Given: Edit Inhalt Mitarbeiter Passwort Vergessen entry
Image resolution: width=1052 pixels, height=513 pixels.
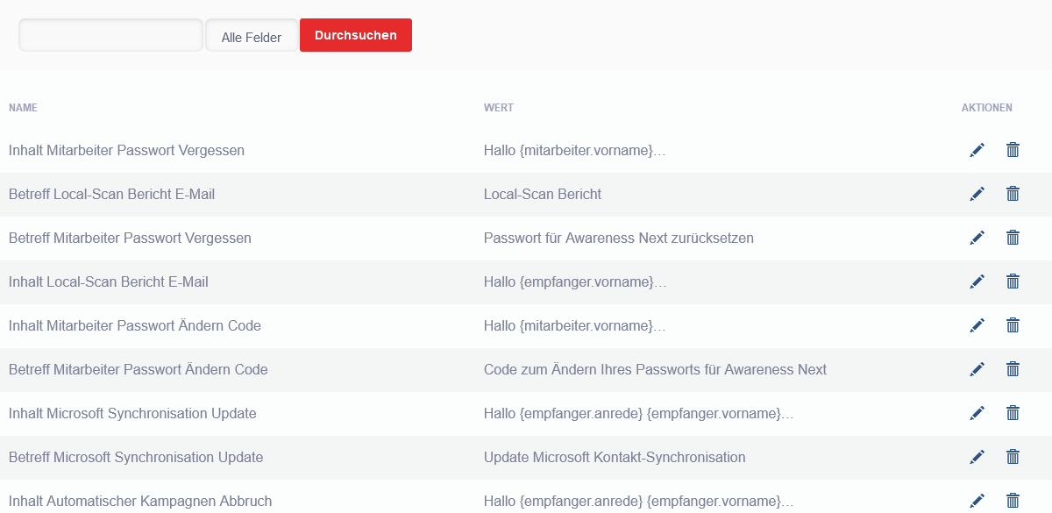Looking at the screenshot, I should pos(977,150).
